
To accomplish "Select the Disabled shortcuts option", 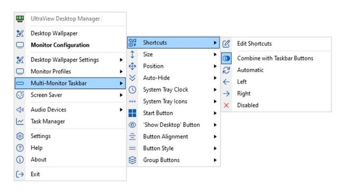I will [x=276, y=105].
